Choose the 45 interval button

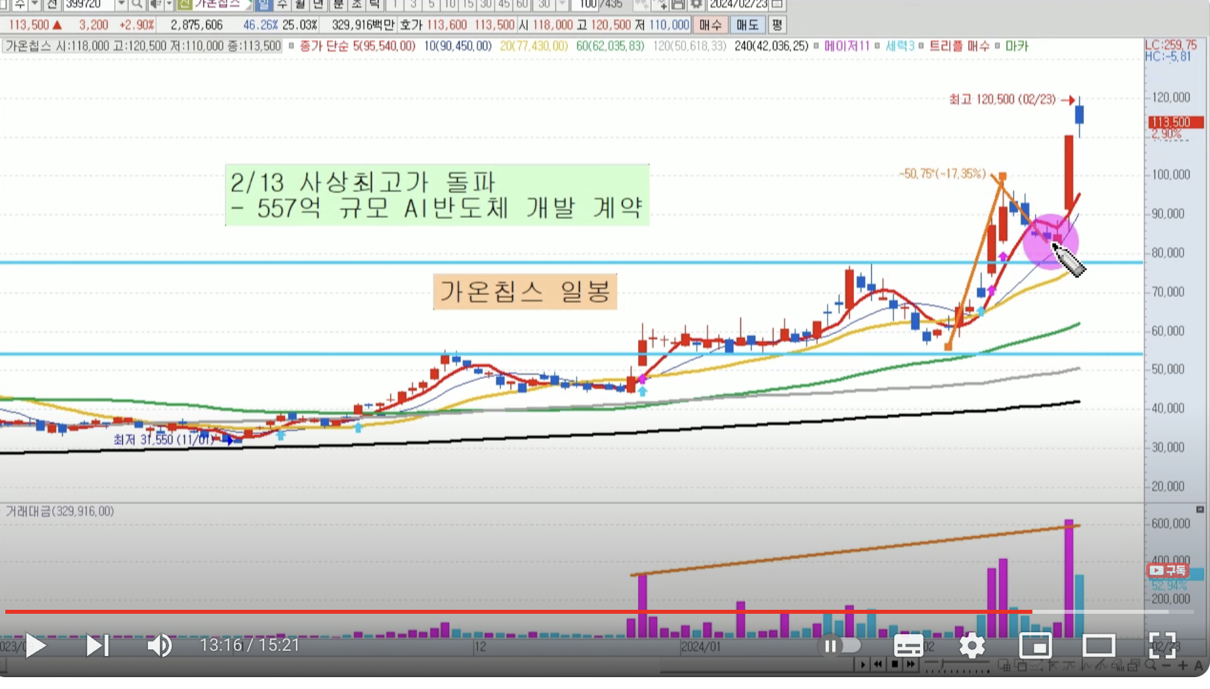504,5
